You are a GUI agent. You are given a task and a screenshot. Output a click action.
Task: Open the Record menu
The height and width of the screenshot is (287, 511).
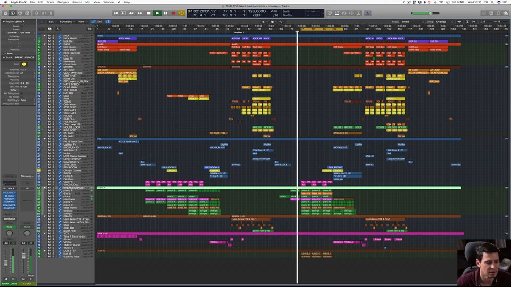click(77, 2)
